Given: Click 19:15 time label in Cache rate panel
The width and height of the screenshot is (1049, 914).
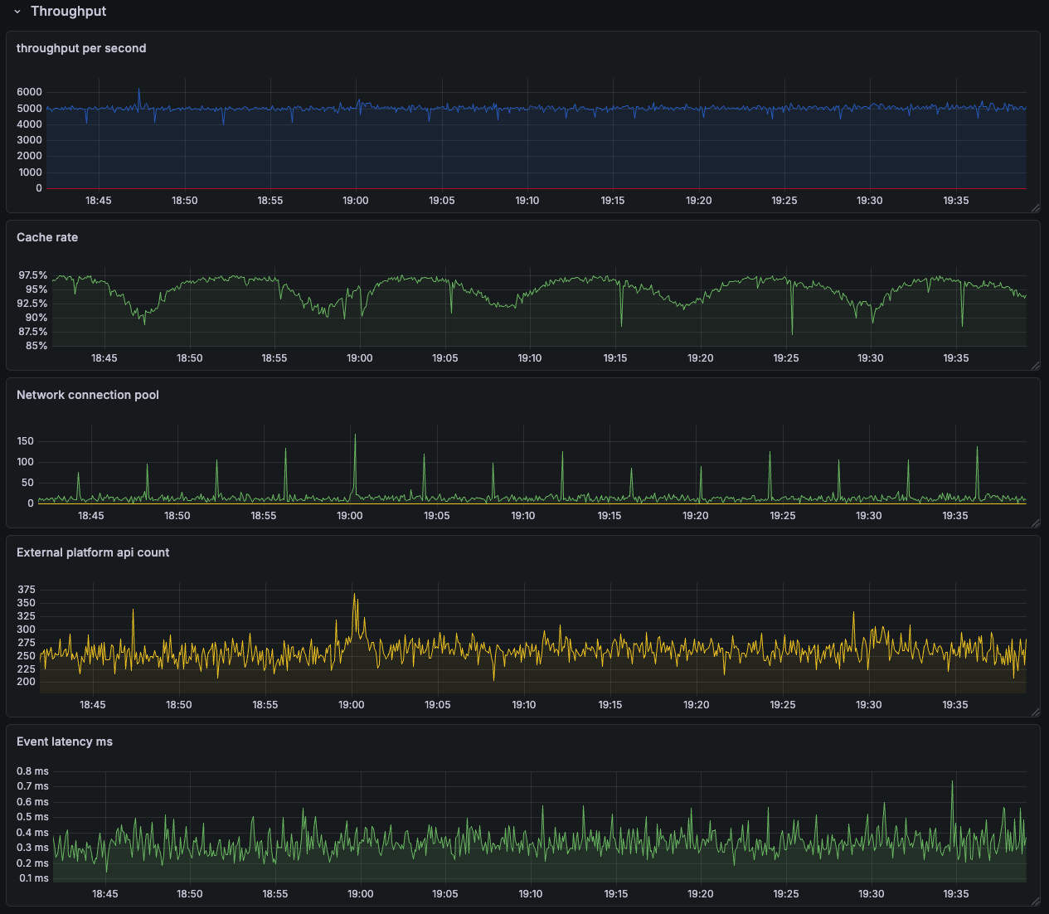Looking at the screenshot, I should coord(615,358).
